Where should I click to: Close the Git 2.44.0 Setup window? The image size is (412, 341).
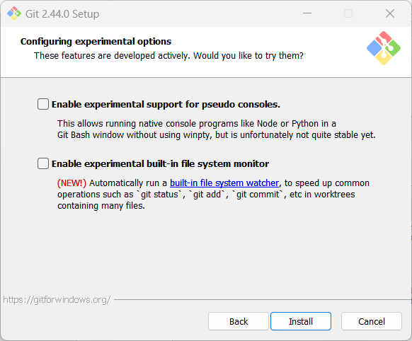[390, 13]
